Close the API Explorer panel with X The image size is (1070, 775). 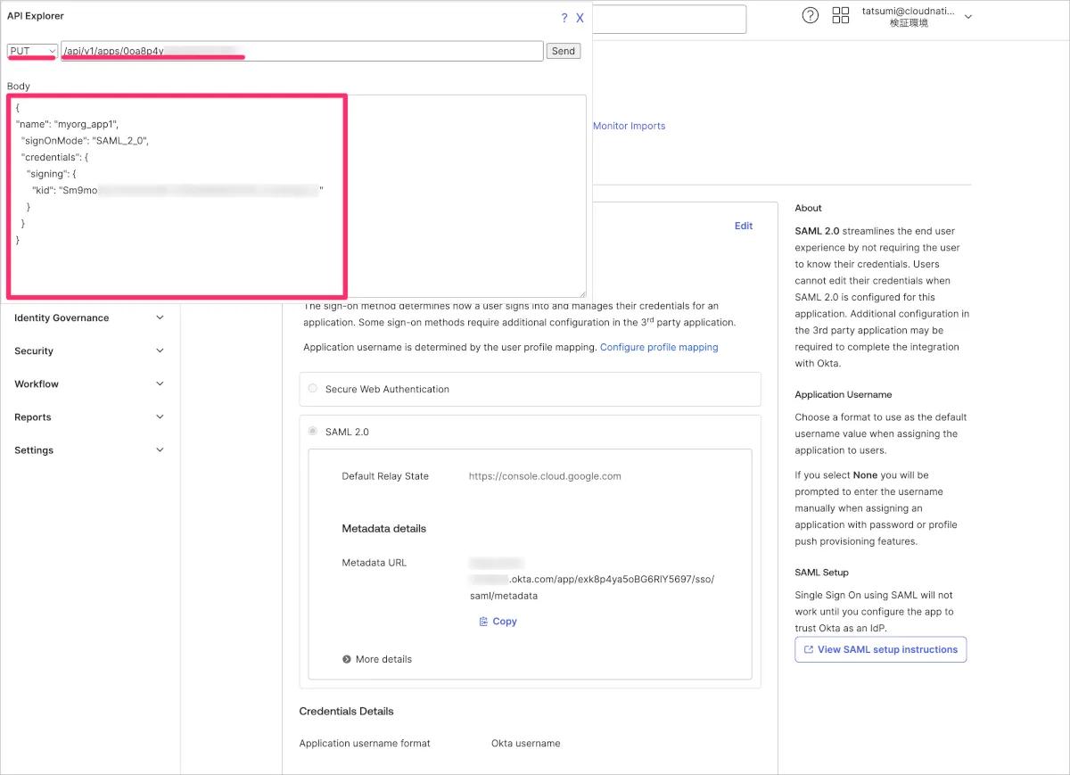coord(580,18)
